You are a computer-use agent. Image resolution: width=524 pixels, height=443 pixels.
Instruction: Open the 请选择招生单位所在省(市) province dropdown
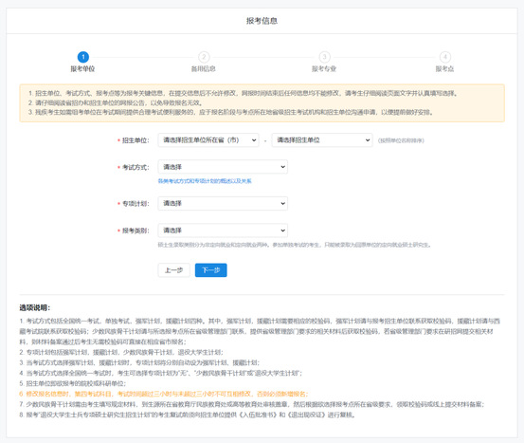click(x=208, y=140)
